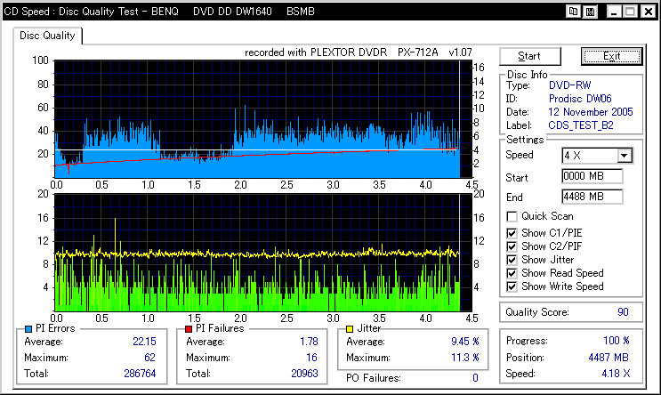Toggle the Show Write Speed checkbox
The height and width of the screenshot is (395, 661).
click(x=512, y=287)
